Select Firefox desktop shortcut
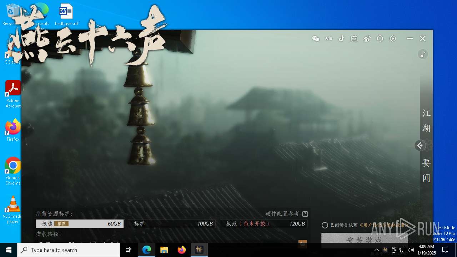Viewport: 457px width, 257px height. coord(13,130)
